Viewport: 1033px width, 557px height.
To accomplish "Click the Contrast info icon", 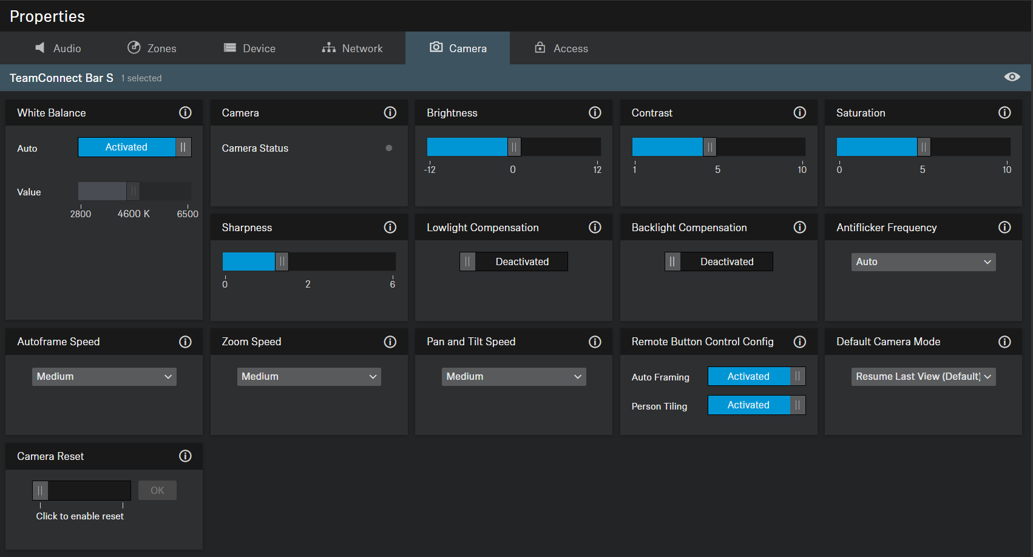I will point(799,113).
